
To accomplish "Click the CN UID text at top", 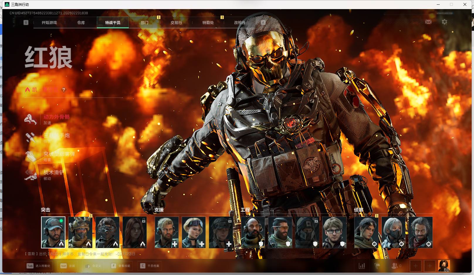I will tap(49, 13).
